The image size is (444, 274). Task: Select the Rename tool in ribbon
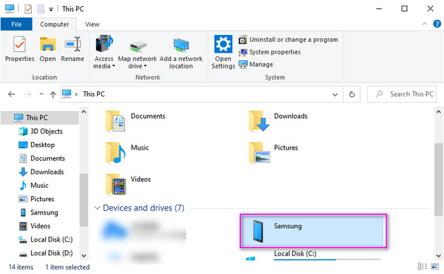tap(72, 49)
